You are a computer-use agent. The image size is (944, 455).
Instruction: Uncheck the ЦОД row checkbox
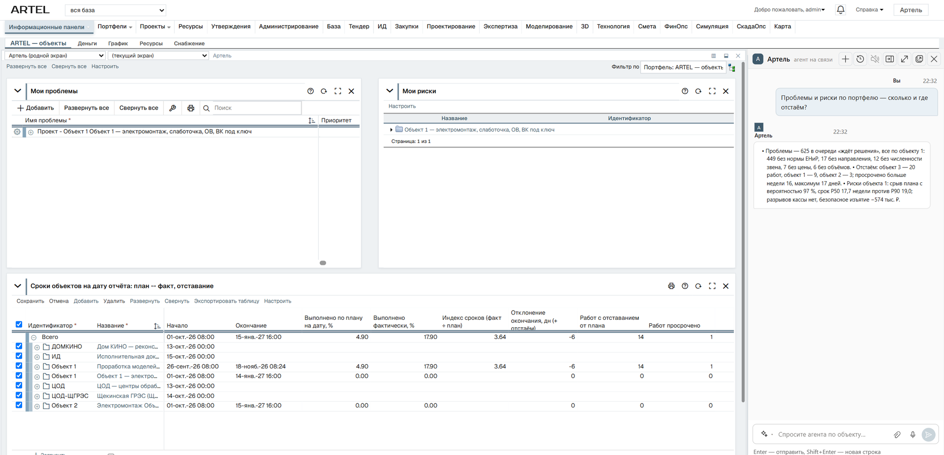19,386
